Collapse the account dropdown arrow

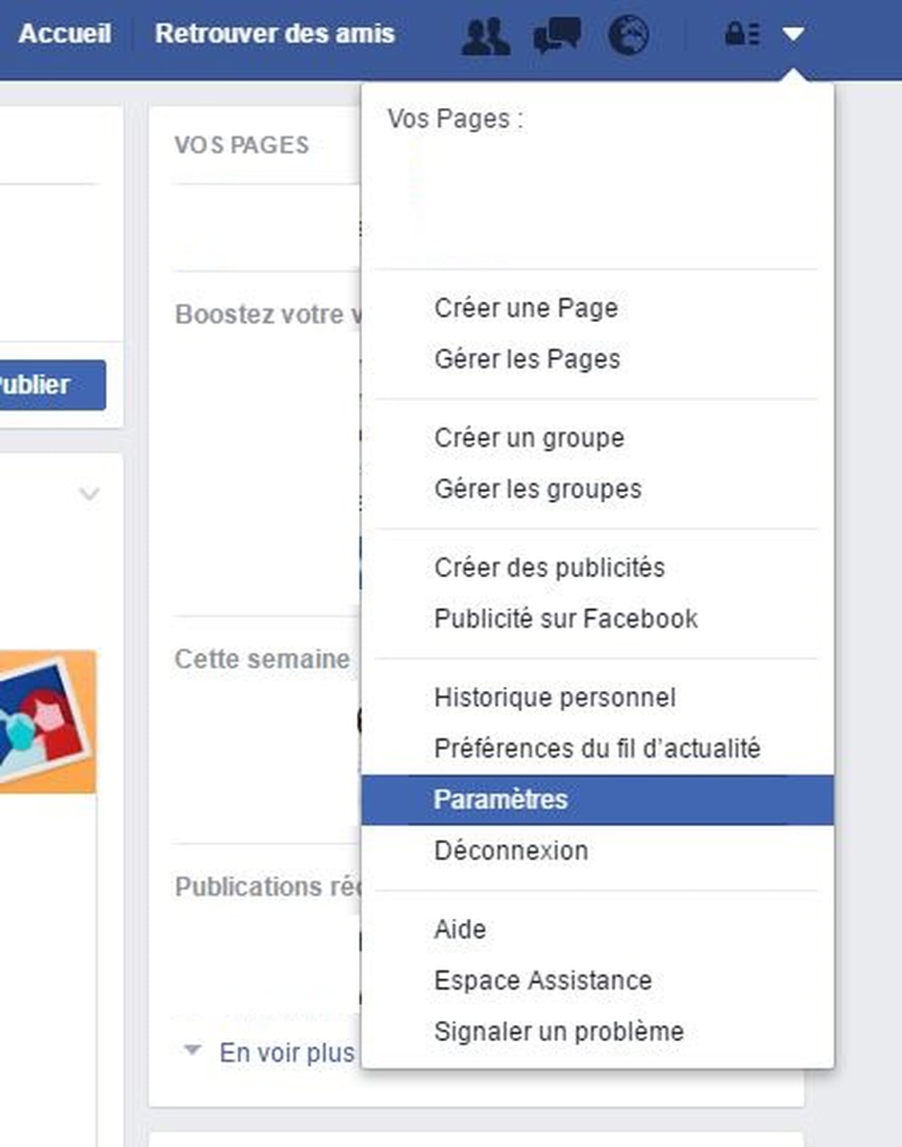[793, 34]
